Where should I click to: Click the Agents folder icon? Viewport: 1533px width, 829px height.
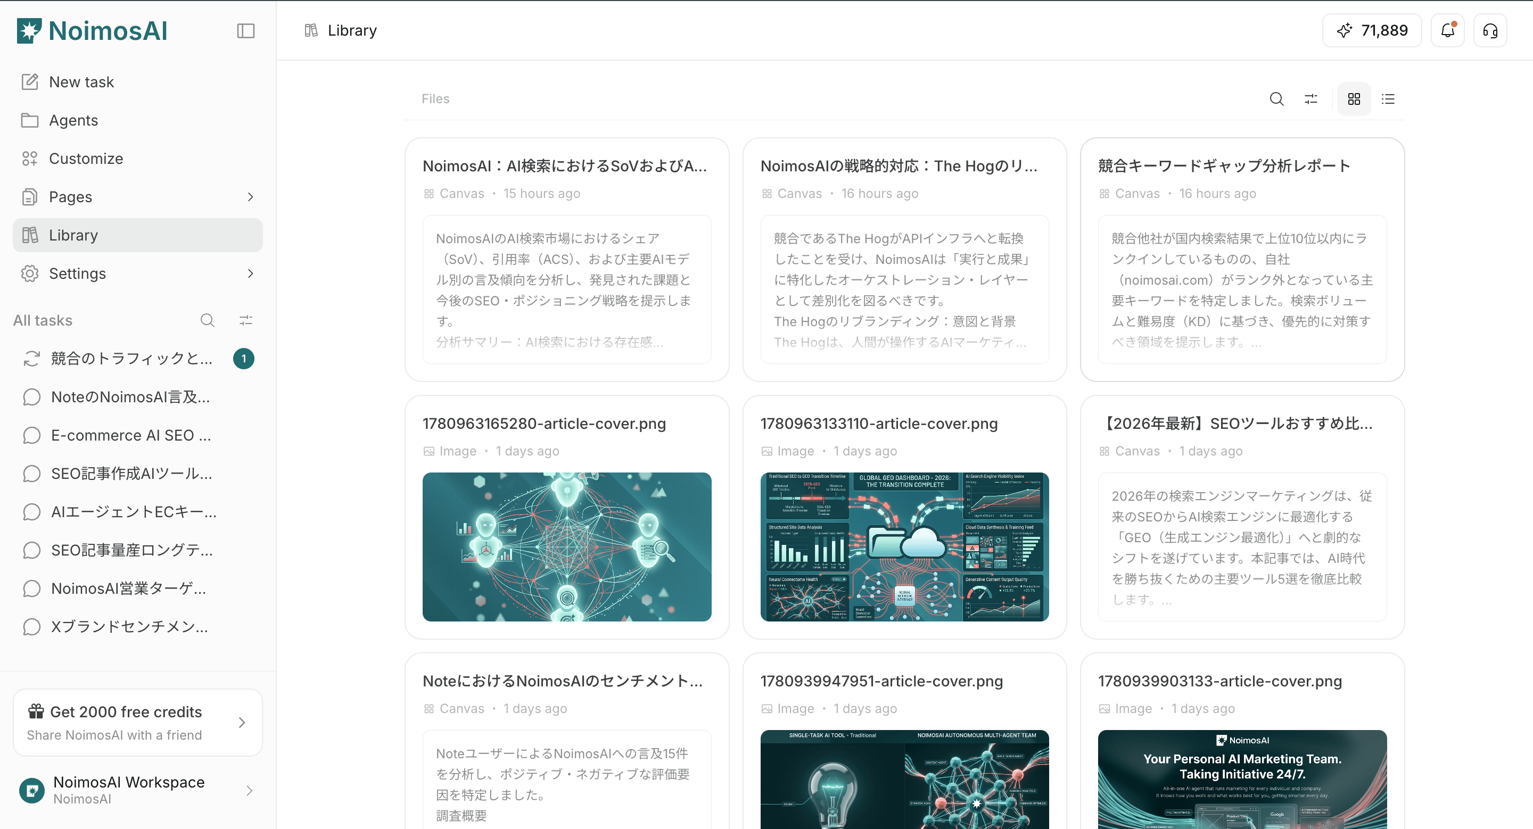pyautogui.click(x=30, y=120)
